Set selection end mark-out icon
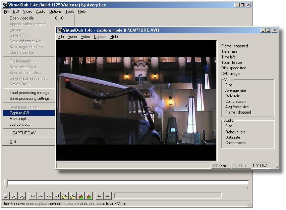Viewport: 286px width, 210px height. [x=107, y=196]
